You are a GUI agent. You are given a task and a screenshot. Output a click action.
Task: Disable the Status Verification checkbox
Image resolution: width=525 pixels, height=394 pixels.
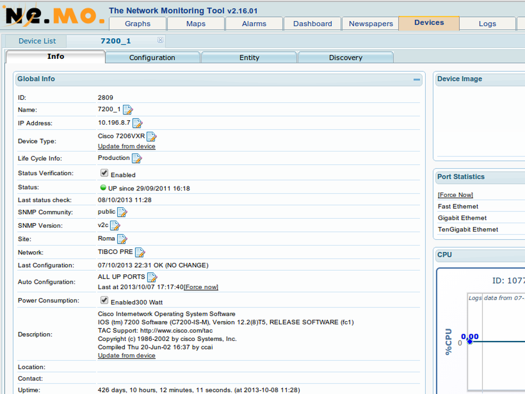104,172
